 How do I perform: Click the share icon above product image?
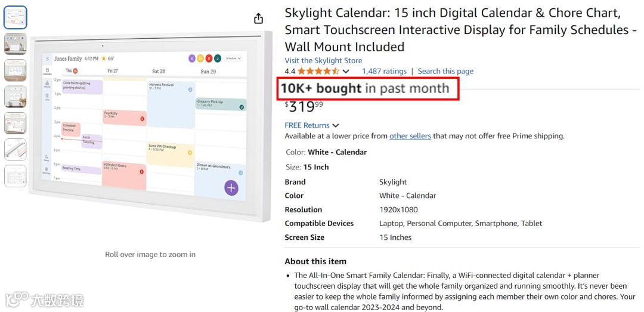pos(258,18)
